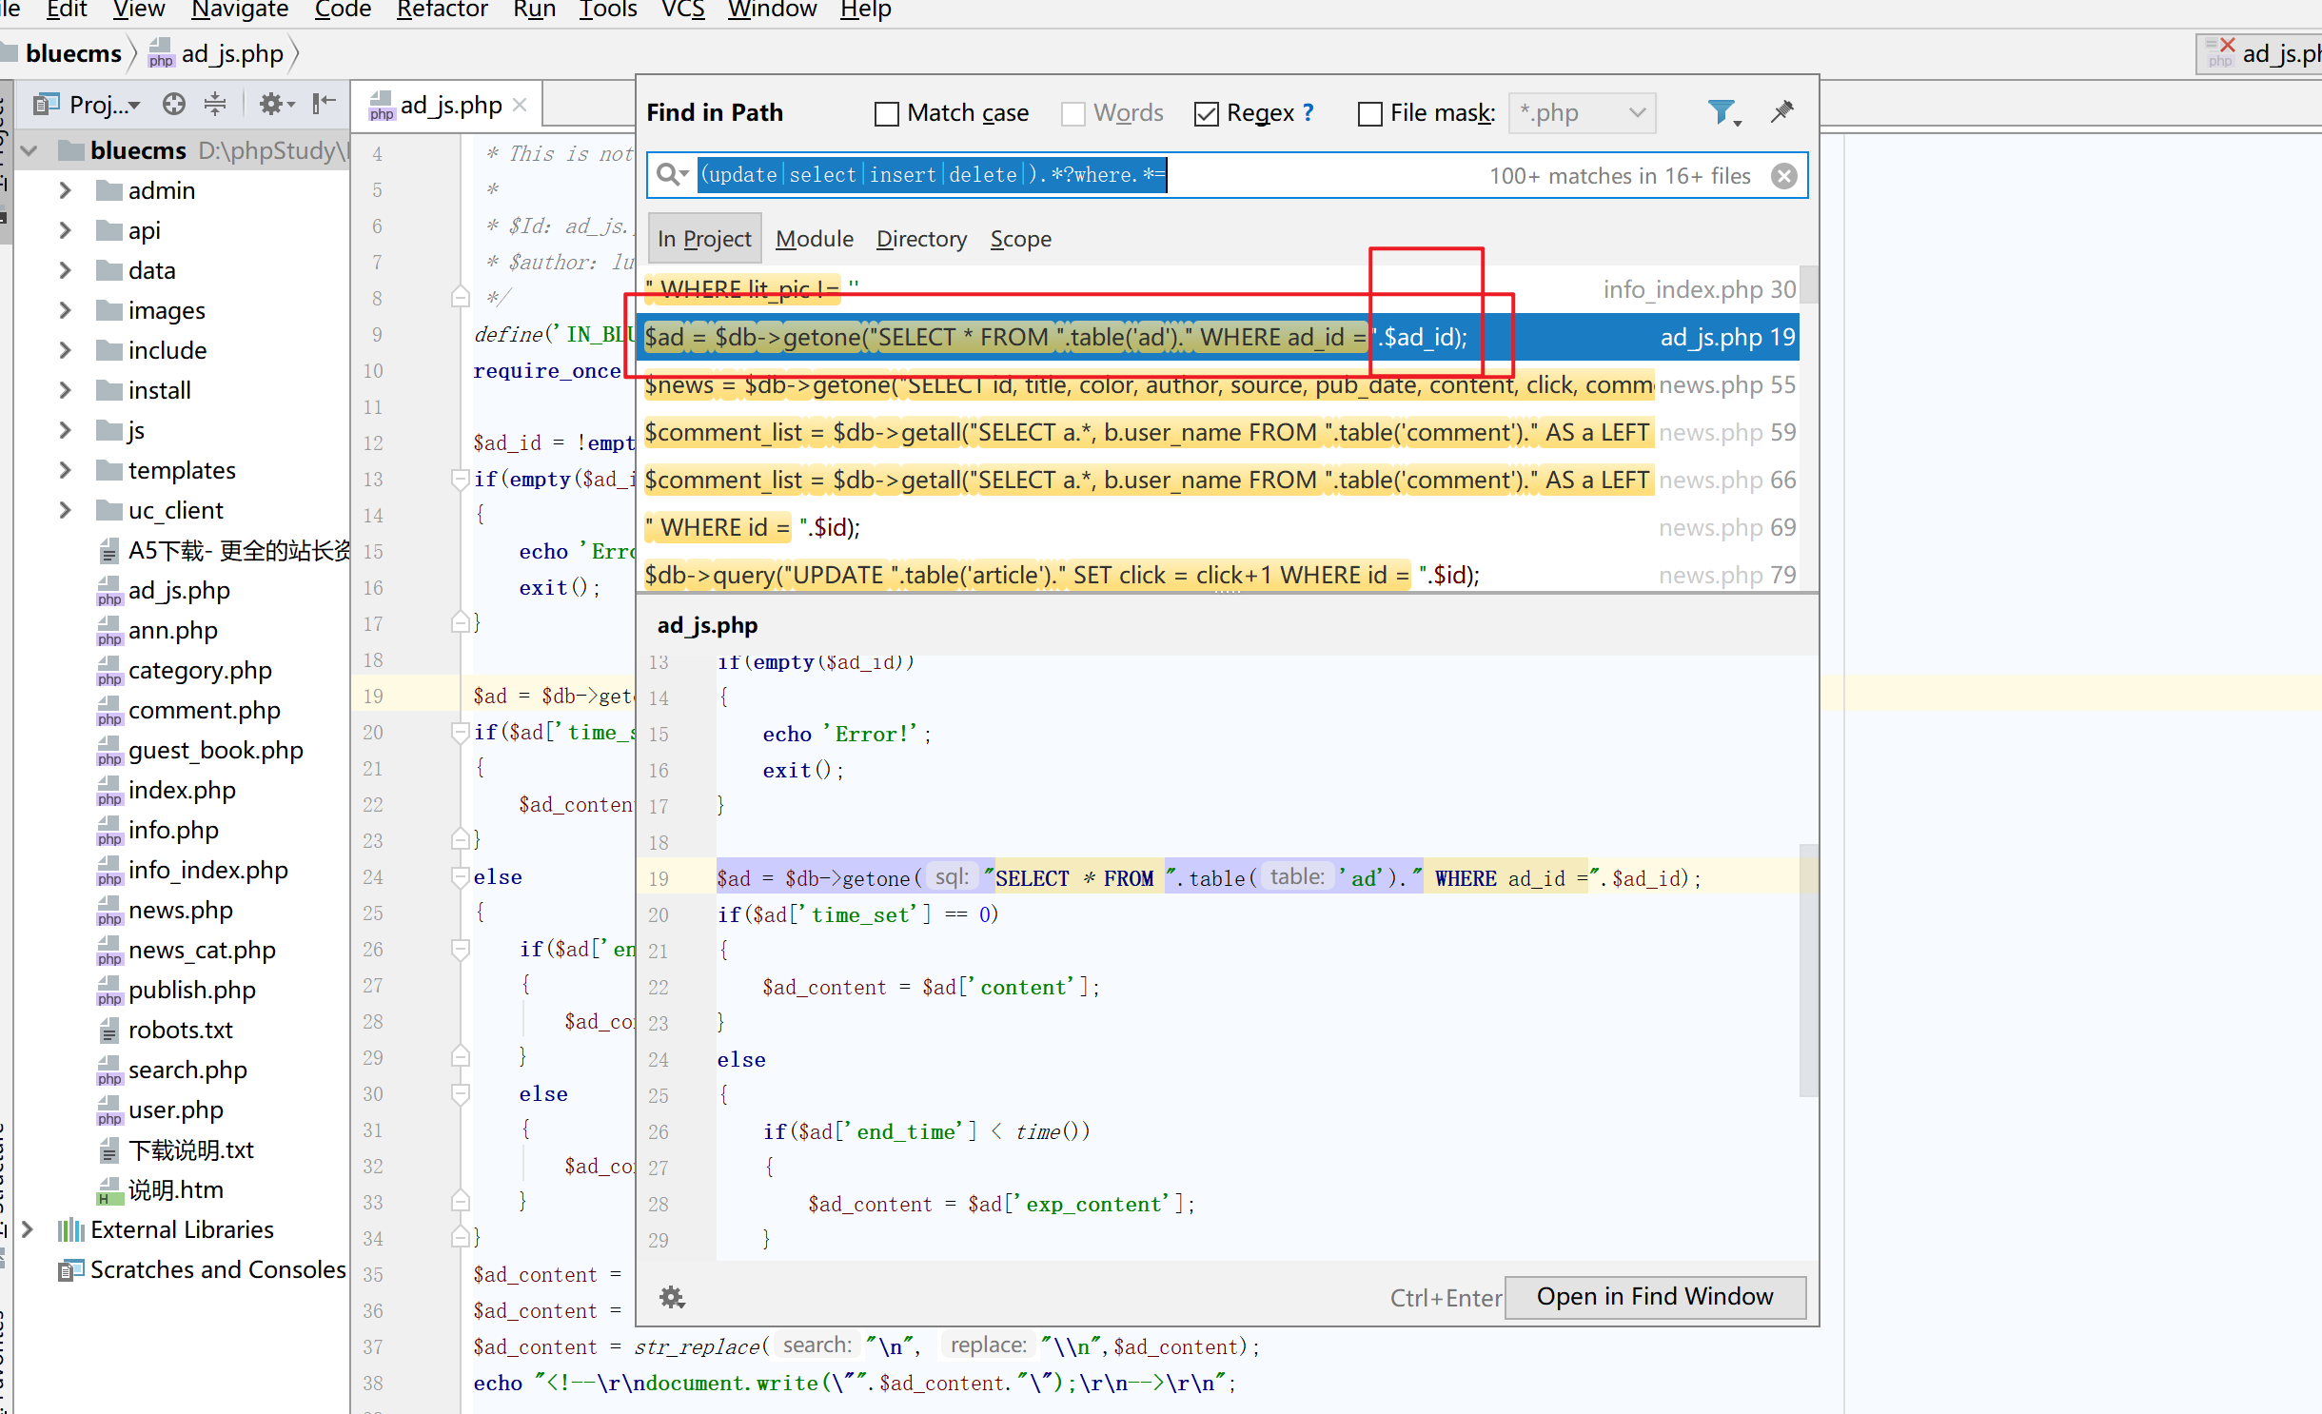The height and width of the screenshot is (1414, 2322).
Task: Expand External Libraries node
Action: pyautogui.click(x=29, y=1229)
